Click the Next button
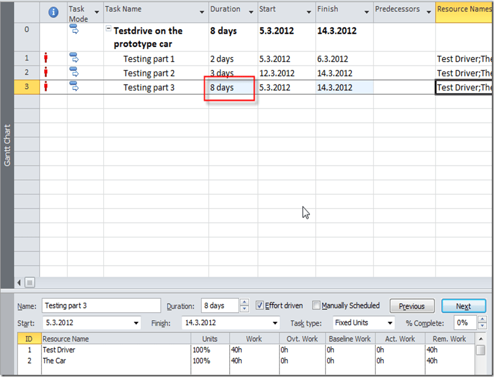Screen dimensions: 494x377 pyautogui.click(x=463, y=306)
